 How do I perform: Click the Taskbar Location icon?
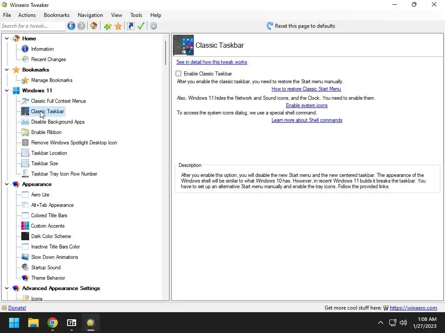[x=25, y=153]
